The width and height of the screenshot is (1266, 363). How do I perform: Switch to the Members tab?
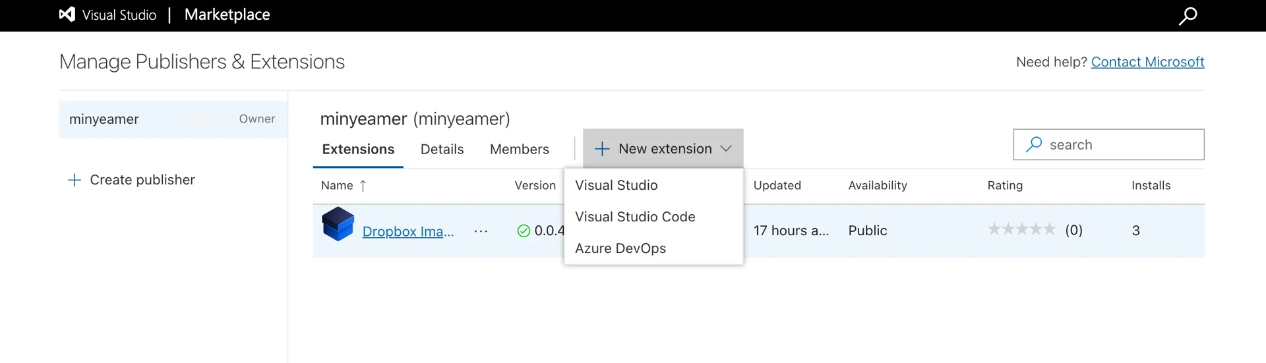click(x=520, y=150)
